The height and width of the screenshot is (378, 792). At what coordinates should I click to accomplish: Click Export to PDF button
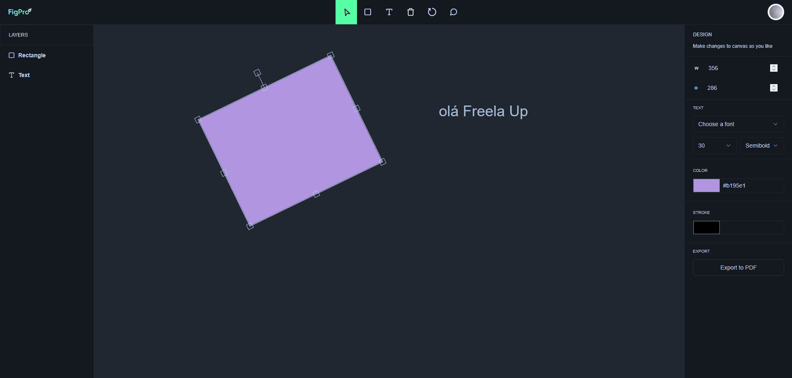tap(738, 268)
